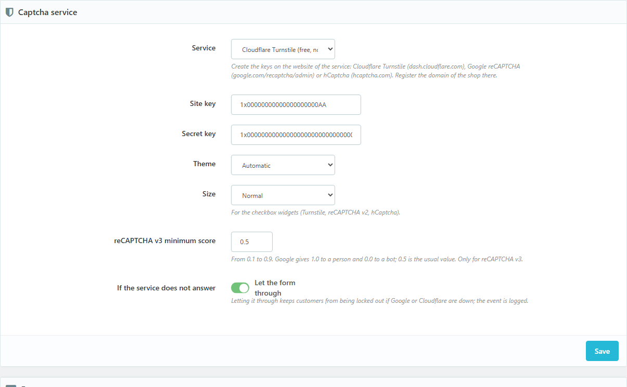Click into the Site key field
Viewport: 627px width, 387px height.
[296, 104]
